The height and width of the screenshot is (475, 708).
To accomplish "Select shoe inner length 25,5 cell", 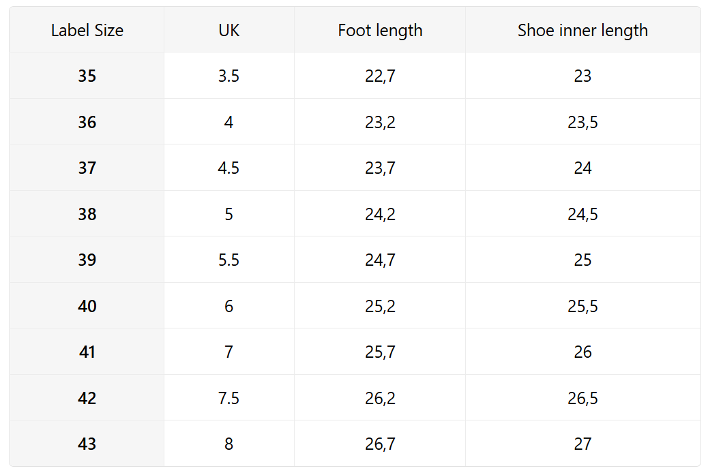I will tap(582, 306).
